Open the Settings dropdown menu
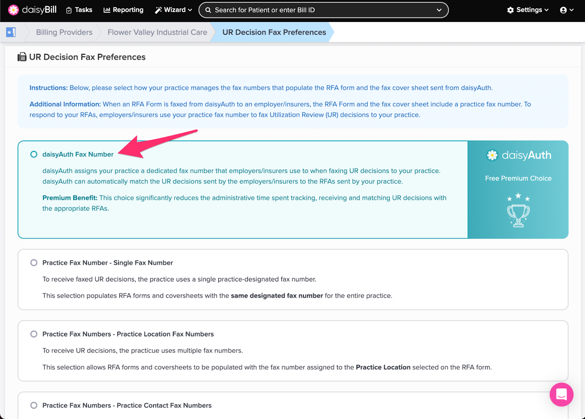 coord(528,10)
